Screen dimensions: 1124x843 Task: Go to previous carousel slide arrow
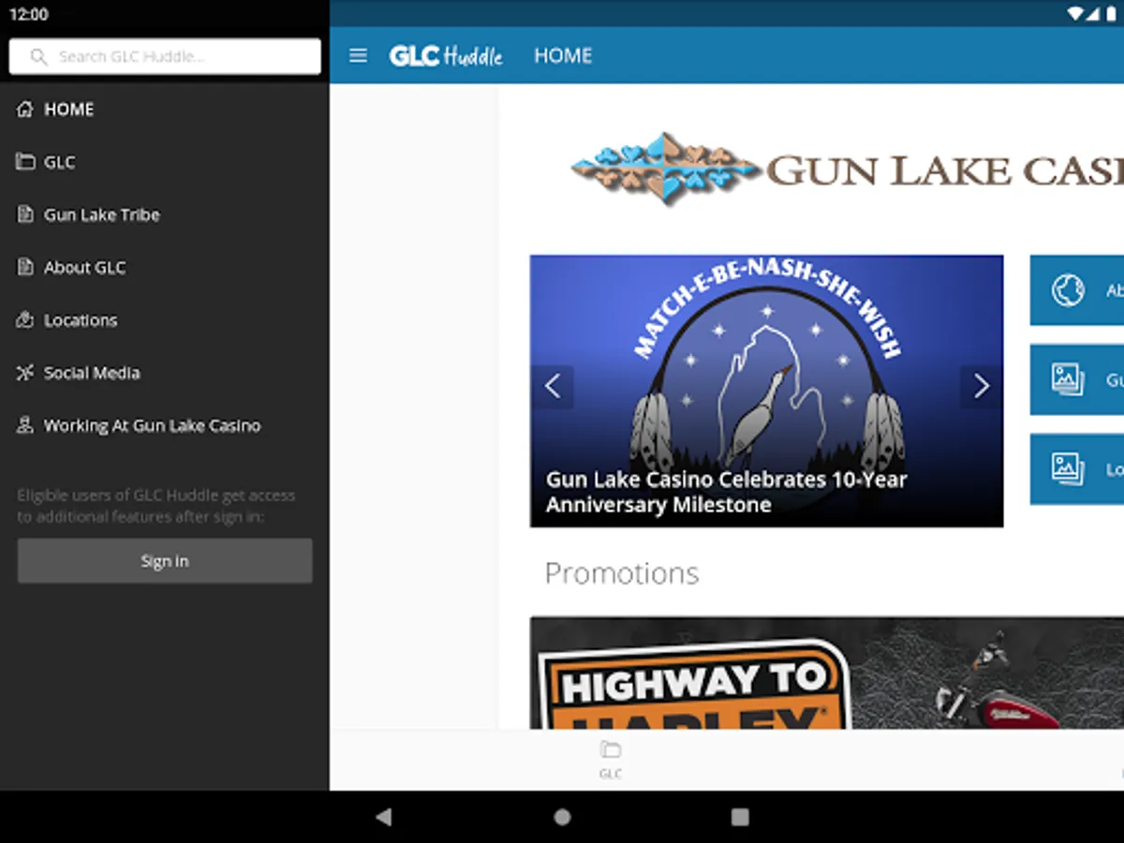click(553, 386)
